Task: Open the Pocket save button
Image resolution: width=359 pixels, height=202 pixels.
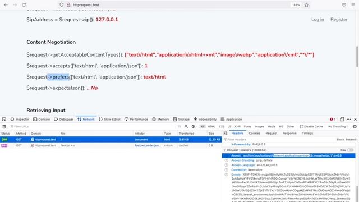Action: pyautogui.click(x=344, y=5)
